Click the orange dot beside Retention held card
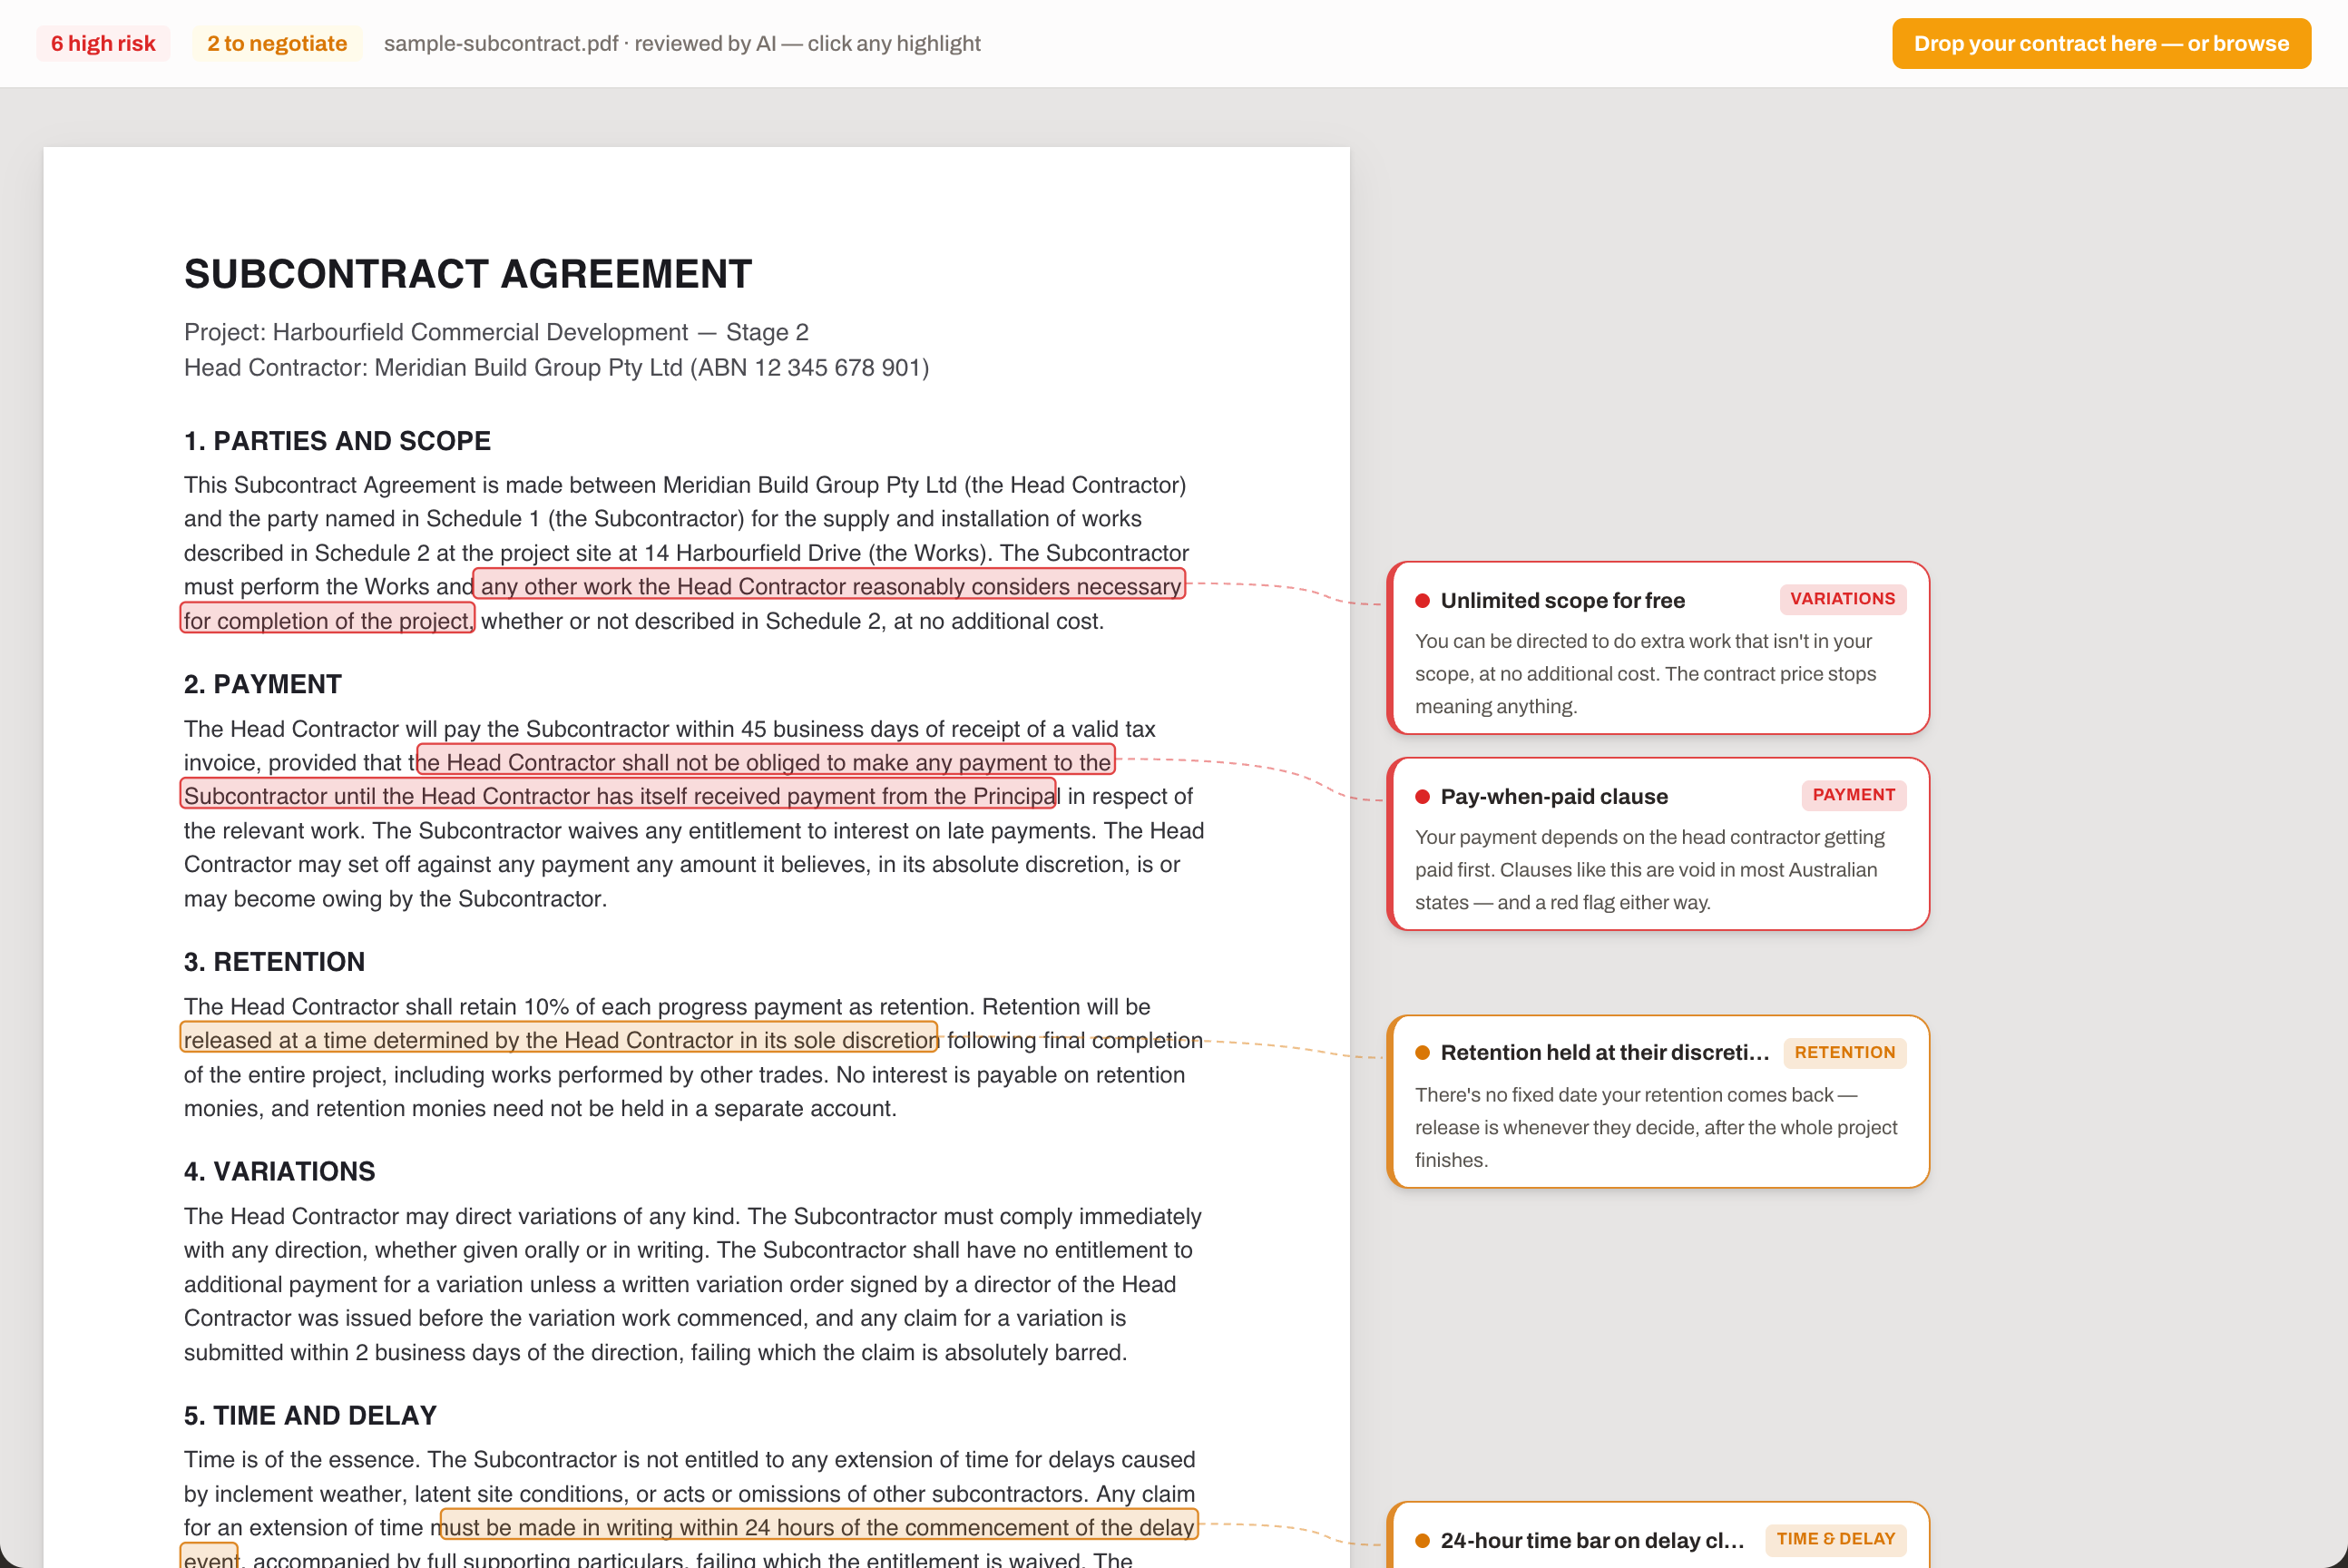 pos(1423,1053)
